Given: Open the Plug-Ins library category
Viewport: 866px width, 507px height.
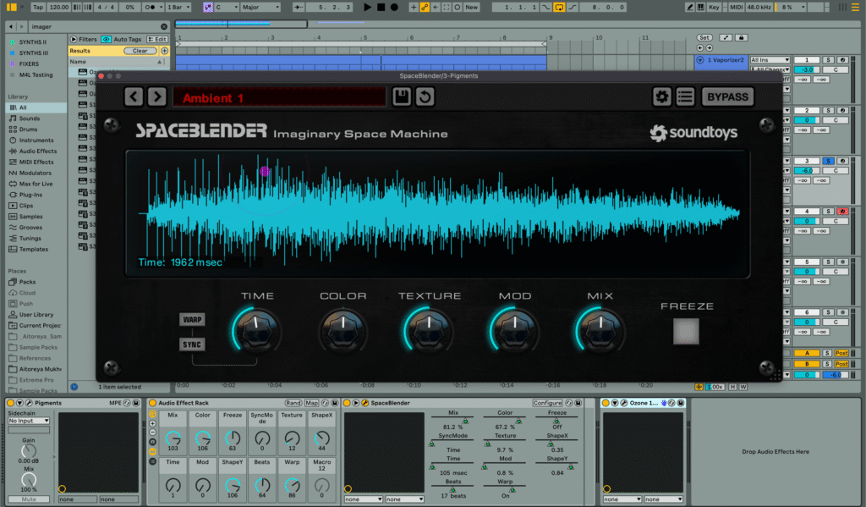Looking at the screenshot, I should tap(30, 195).
